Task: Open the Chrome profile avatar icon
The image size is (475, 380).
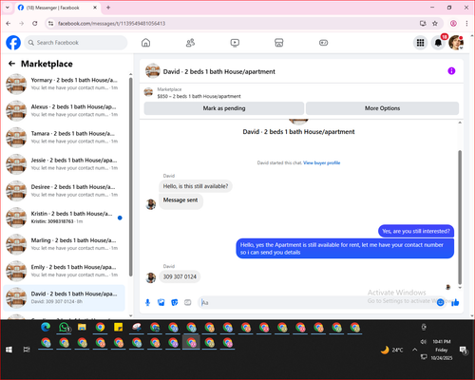Action: tap(453, 23)
